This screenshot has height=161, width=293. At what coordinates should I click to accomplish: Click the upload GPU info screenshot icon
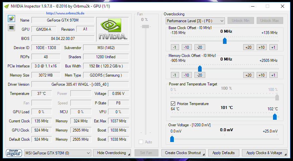[11, 19]
